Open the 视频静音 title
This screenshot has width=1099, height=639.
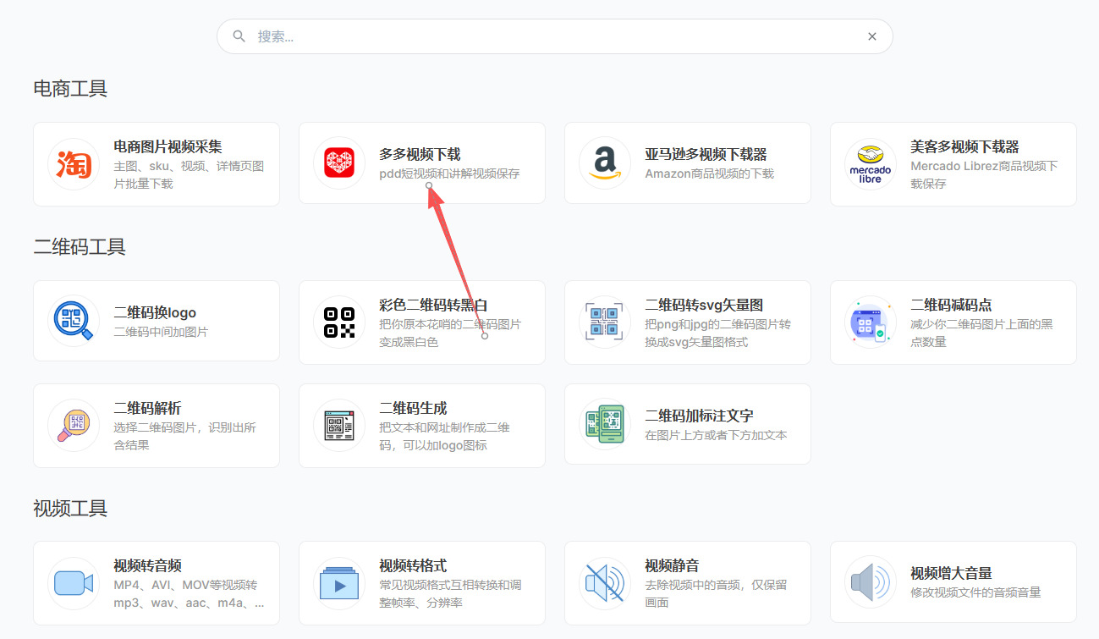click(x=672, y=565)
